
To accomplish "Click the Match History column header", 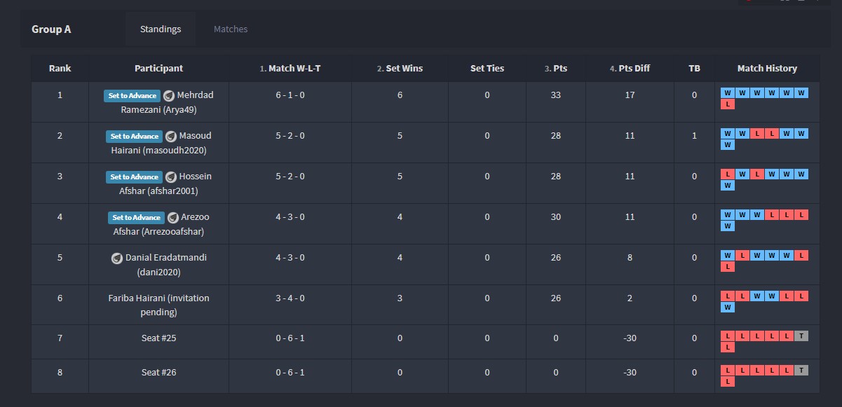I will (767, 69).
